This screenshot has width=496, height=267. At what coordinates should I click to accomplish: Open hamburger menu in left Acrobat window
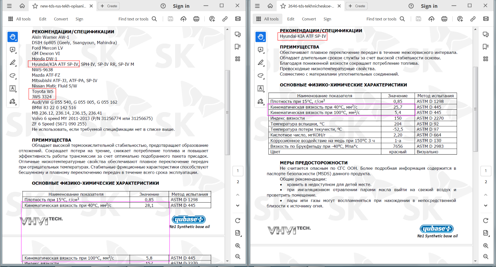9,6
